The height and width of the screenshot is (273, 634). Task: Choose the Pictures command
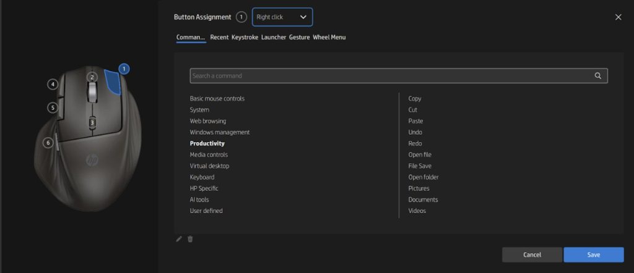(x=419, y=188)
